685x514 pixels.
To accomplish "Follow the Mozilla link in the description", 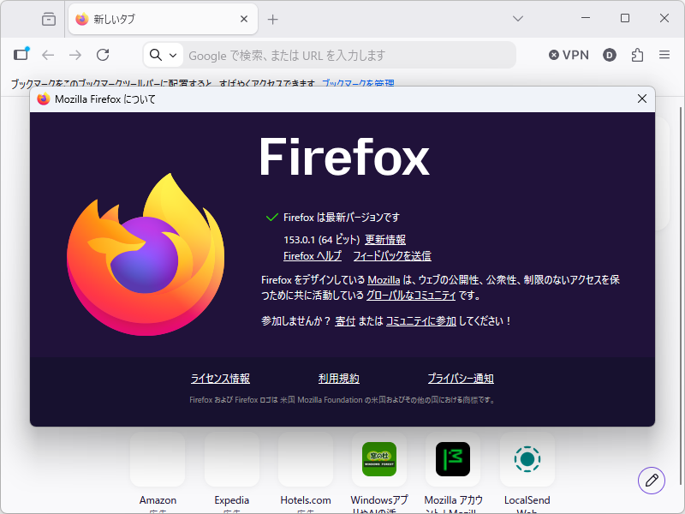I will 384,280.
